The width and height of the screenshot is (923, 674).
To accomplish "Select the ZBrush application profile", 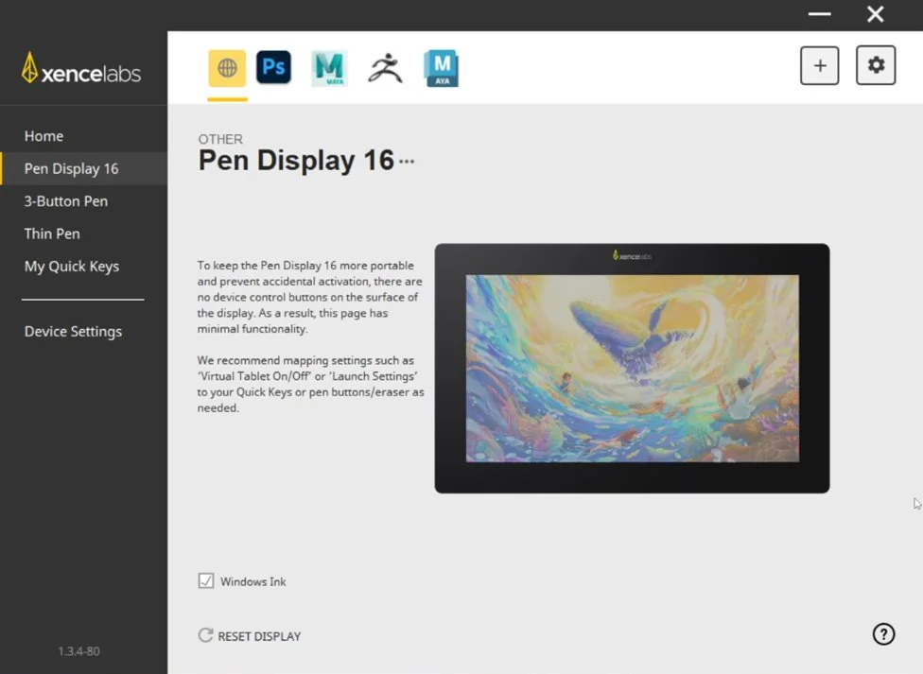I will [386, 68].
